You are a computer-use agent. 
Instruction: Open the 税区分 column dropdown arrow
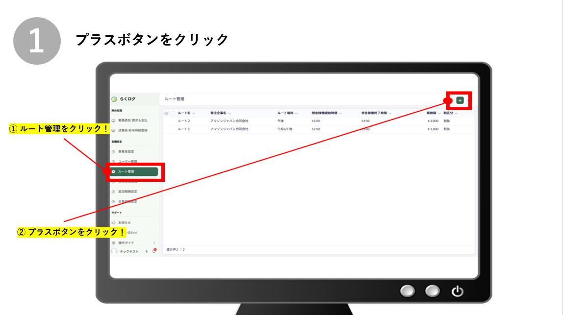click(x=457, y=113)
